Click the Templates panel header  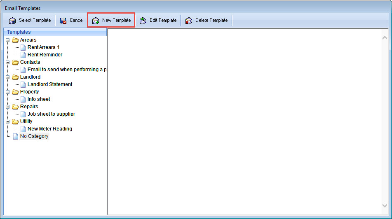(x=55, y=32)
